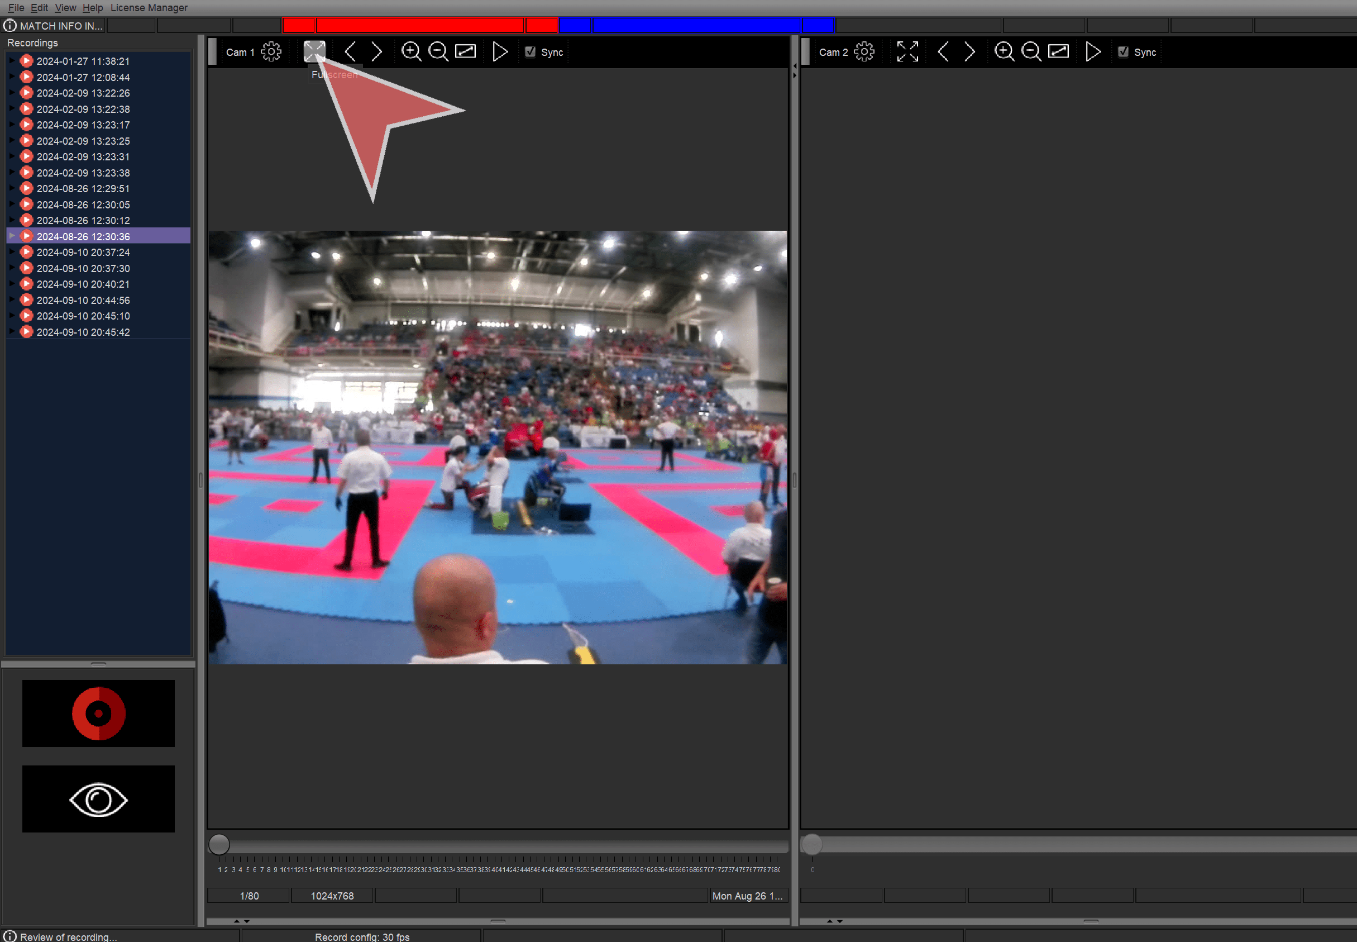
Task: Toggle Cam 2 Sync checkbox
Action: (1123, 52)
